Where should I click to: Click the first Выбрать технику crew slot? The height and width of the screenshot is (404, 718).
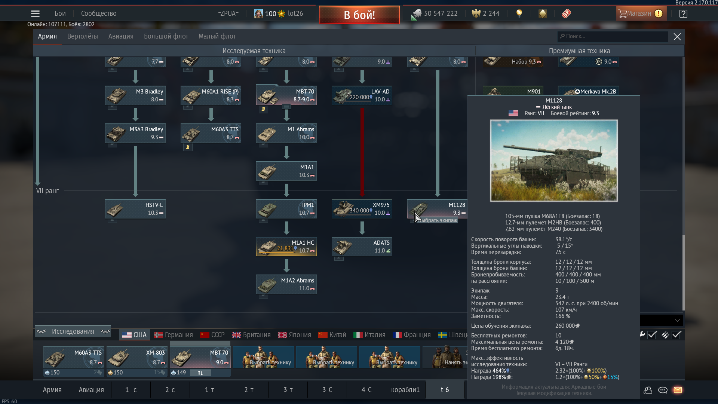point(264,357)
